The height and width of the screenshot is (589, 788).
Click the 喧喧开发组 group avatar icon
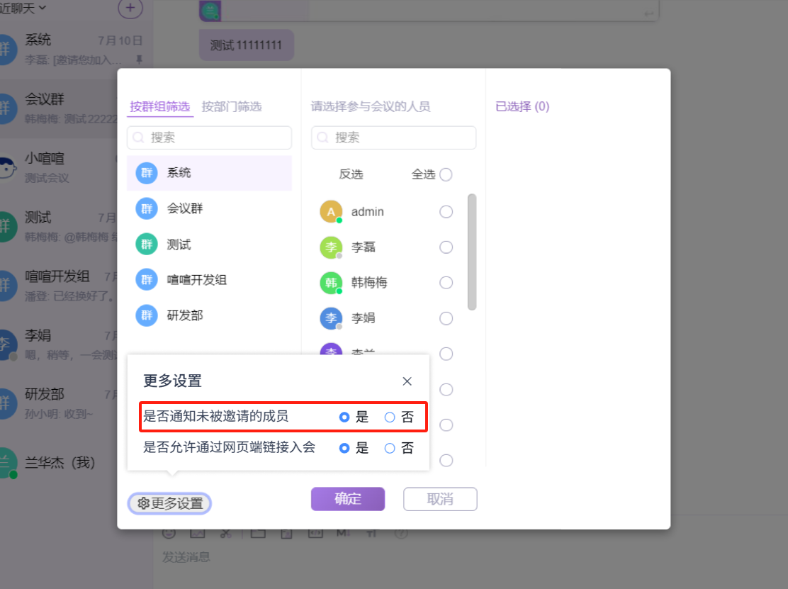tap(146, 280)
